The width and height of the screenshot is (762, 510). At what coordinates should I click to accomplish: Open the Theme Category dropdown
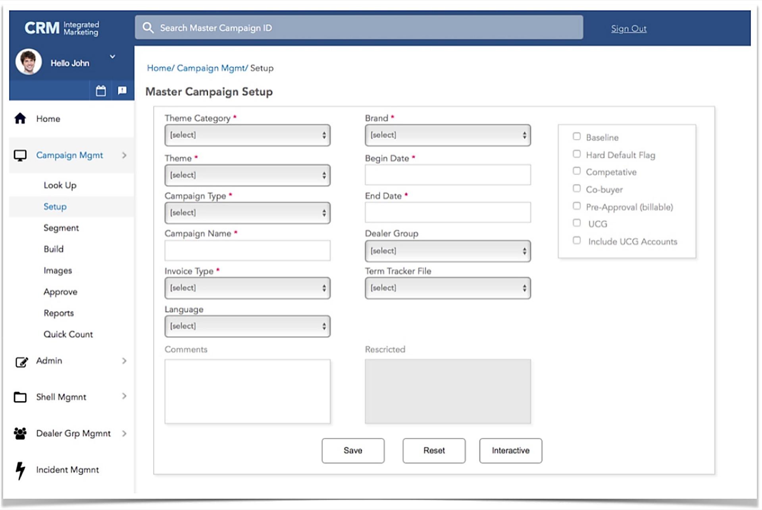tap(247, 135)
